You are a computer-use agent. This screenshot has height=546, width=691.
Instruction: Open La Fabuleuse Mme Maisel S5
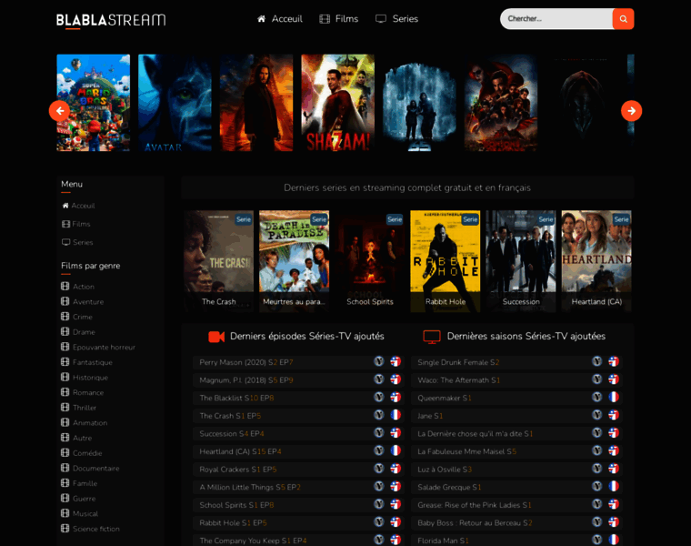[466, 451]
